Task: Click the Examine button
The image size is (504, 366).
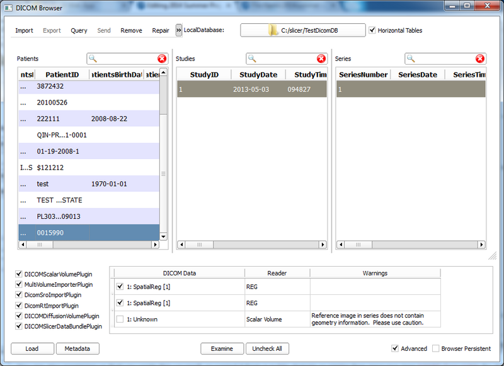Action: (x=222, y=348)
